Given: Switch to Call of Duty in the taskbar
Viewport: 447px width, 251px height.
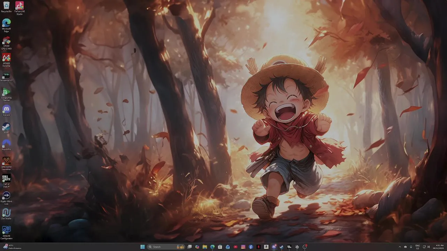Looking at the screenshot, I should (289, 247).
